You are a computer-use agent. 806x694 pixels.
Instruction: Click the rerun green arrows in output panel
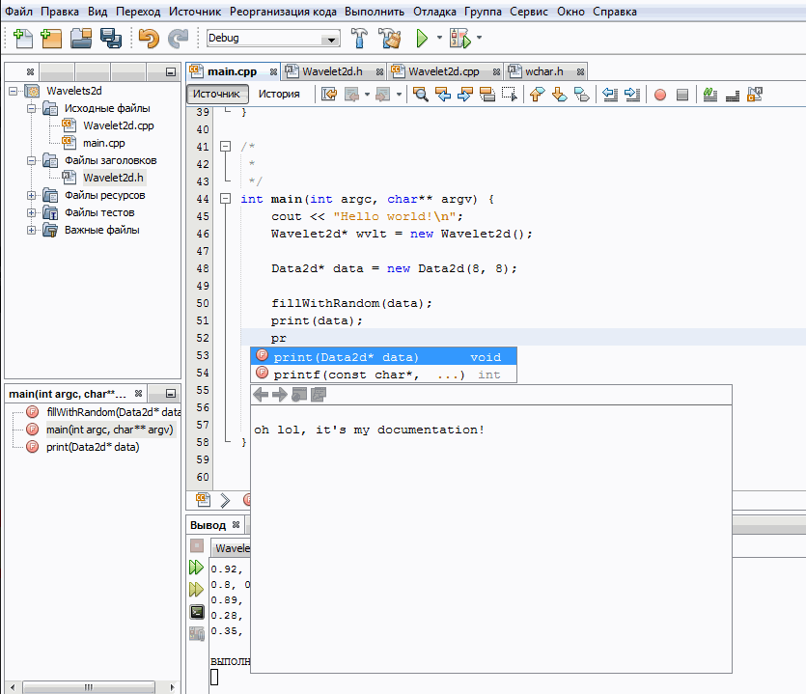coord(196,567)
